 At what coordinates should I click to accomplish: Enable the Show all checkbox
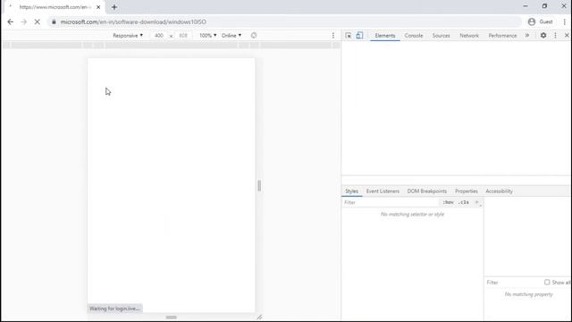pyautogui.click(x=547, y=283)
